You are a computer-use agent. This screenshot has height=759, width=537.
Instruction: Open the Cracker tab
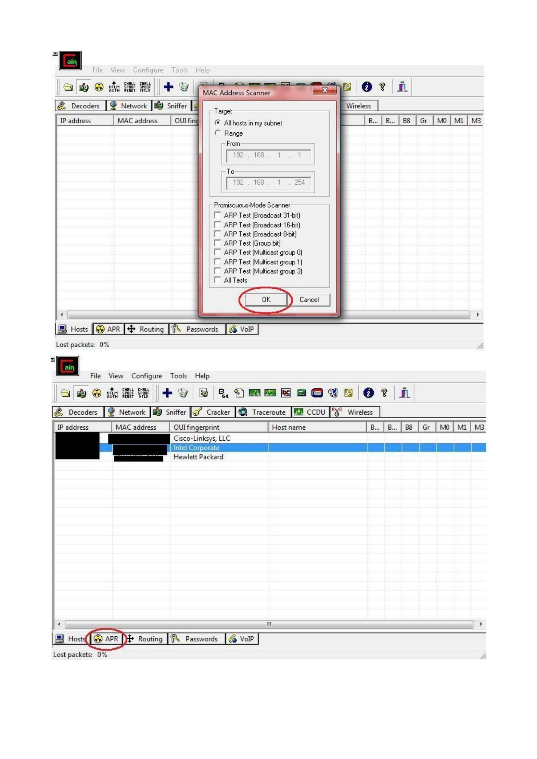213,412
